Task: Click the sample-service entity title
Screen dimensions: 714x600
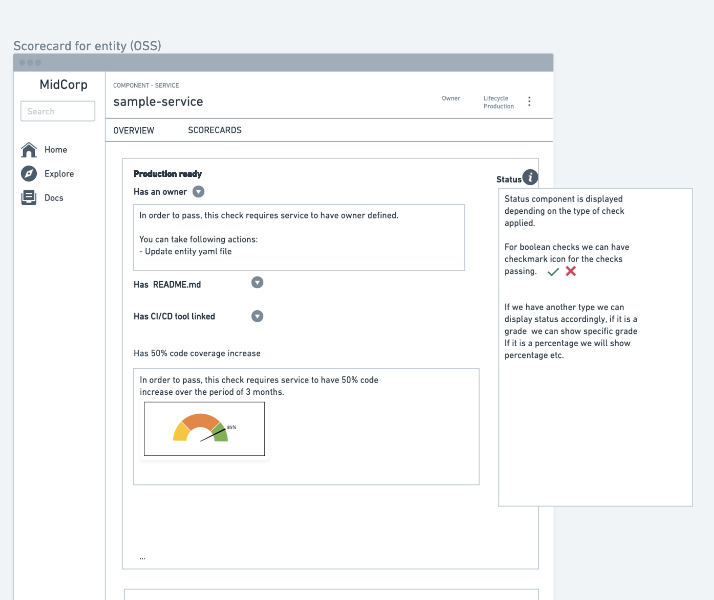Action: (x=158, y=102)
